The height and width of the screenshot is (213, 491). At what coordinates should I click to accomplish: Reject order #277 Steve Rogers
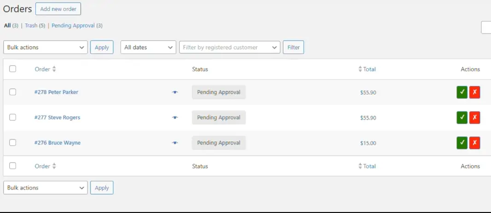coord(474,117)
